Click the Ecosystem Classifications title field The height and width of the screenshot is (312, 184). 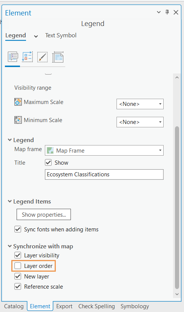point(104,174)
